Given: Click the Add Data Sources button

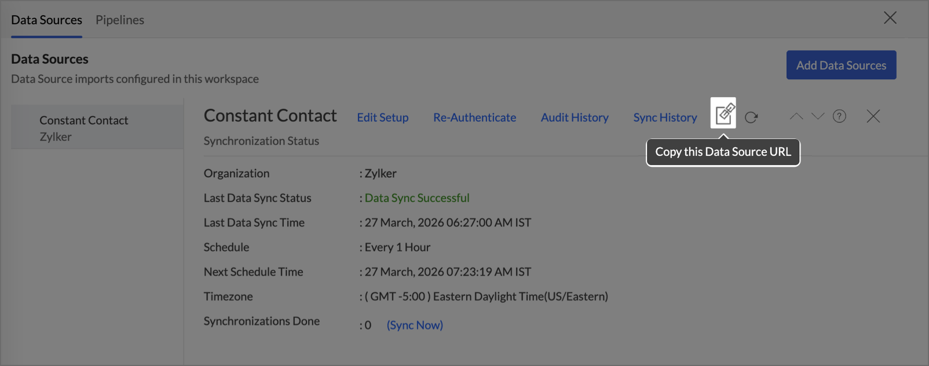Looking at the screenshot, I should (x=841, y=65).
